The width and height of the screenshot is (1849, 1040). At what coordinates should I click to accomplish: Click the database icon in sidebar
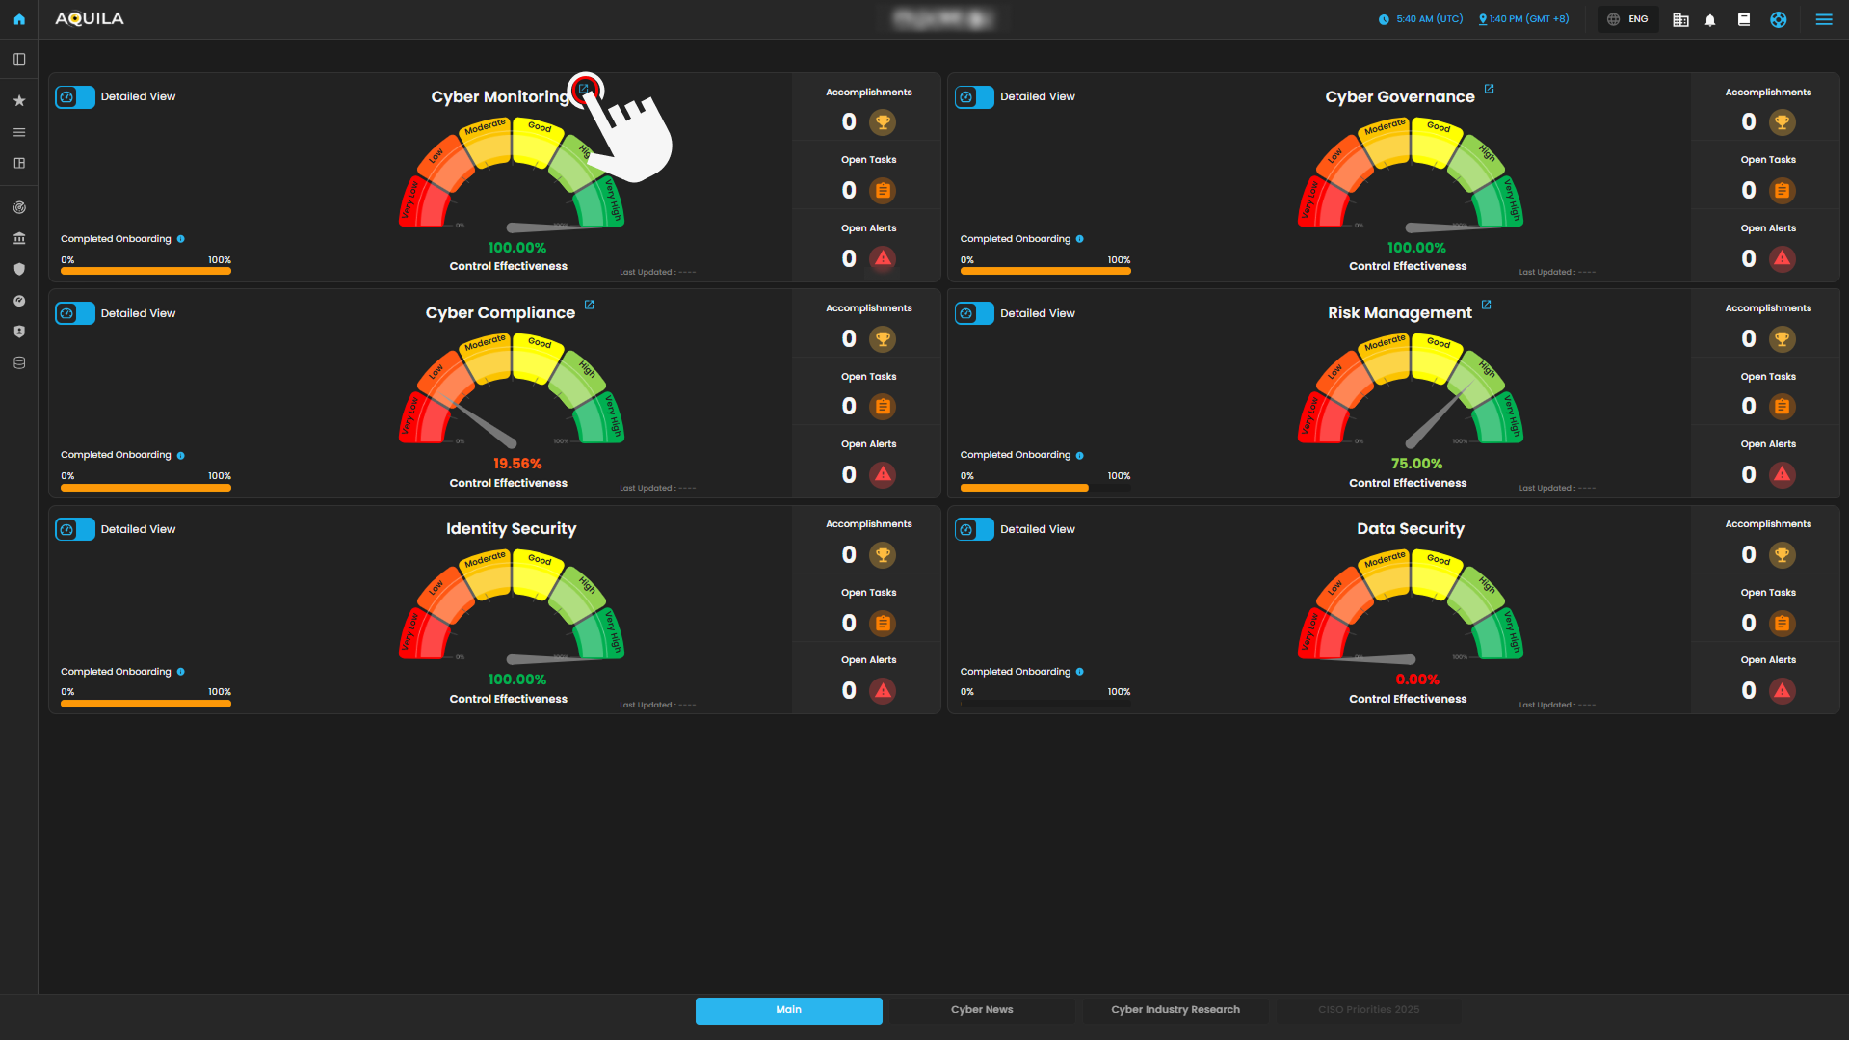pyautogui.click(x=19, y=363)
